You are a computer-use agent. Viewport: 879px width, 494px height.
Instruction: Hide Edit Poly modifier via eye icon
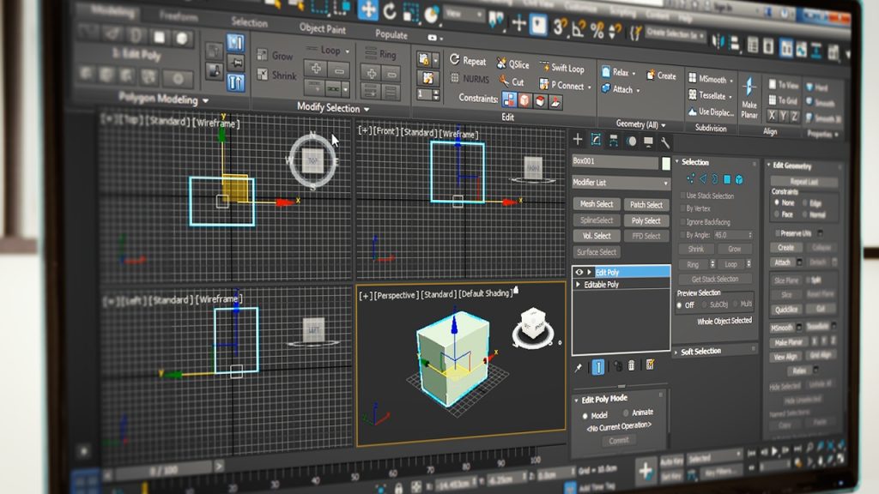[x=579, y=272]
